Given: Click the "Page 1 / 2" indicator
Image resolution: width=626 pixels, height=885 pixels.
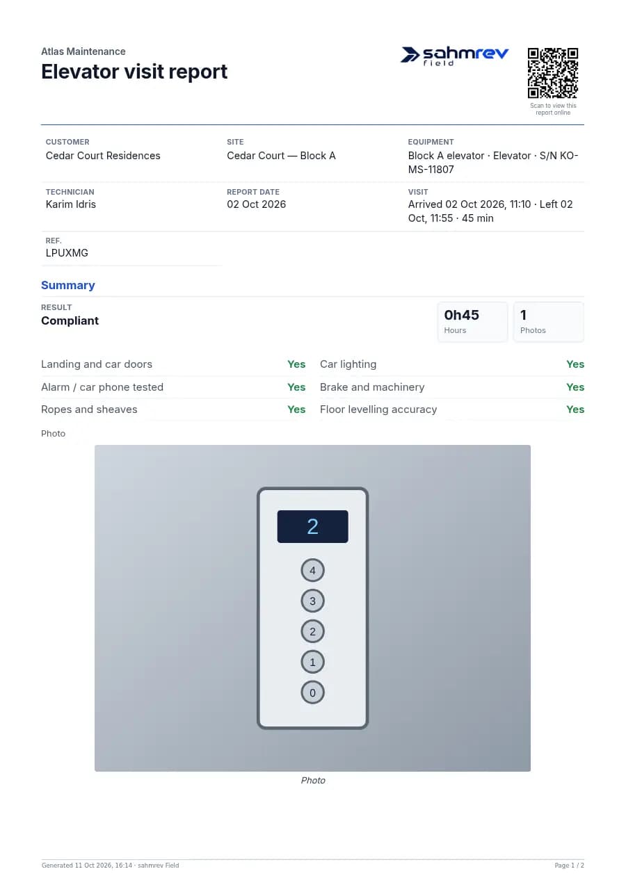Looking at the screenshot, I should pos(570,866).
